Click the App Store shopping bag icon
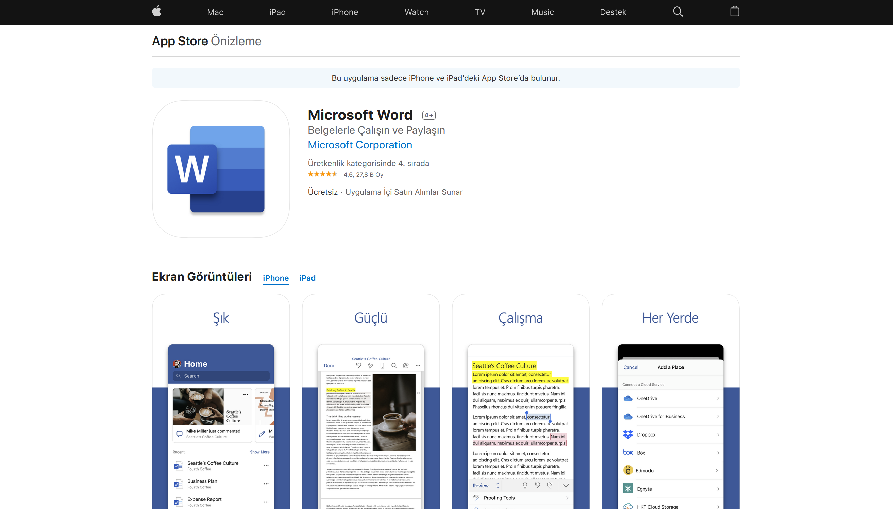893x509 pixels. click(x=734, y=12)
